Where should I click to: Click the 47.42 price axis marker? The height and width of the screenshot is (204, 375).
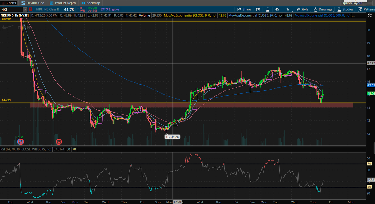371,63
